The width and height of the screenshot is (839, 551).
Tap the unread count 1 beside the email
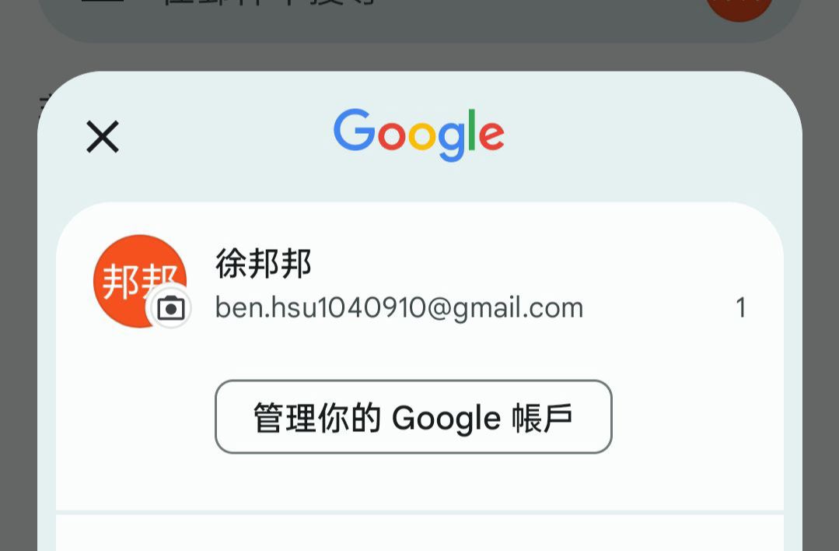(x=740, y=308)
